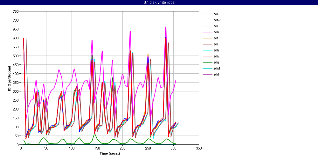This screenshot has width=318, height=160.
Task: Click the pink sda legend line
Action: pyautogui.click(x=207, y=57)
